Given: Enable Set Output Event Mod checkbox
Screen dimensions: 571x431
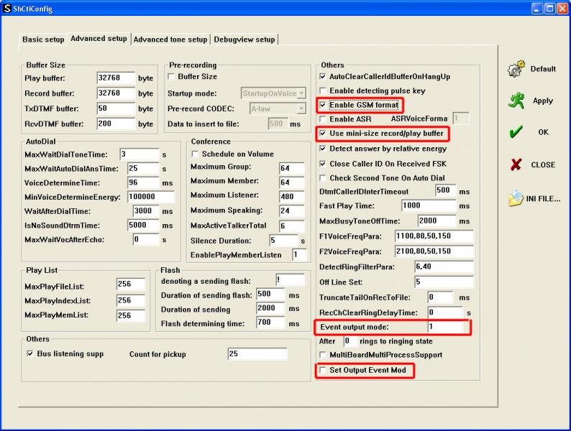Looking at the screenshot, I should point(322,370).
